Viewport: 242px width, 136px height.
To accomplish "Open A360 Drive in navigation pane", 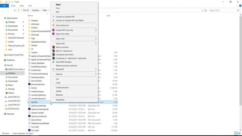I will click(16, 69).
